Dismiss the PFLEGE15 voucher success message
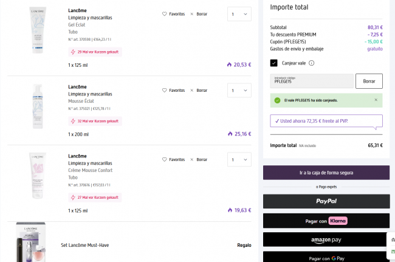The image size is (395, 262). pyautogui.click(x=376, y=100)
